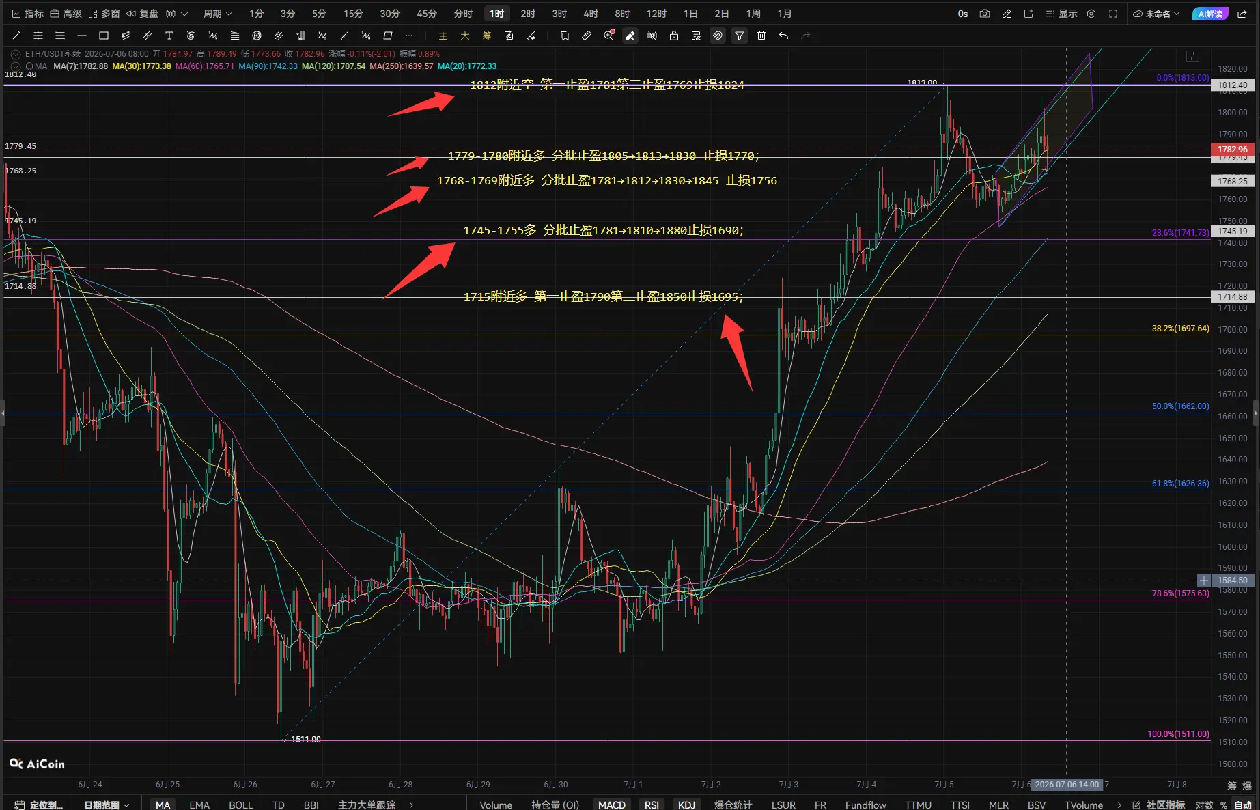1260x810 pixels.
Task: Select the trend line drawing tool
Action: pyautogui.click(x=16, y=36)
